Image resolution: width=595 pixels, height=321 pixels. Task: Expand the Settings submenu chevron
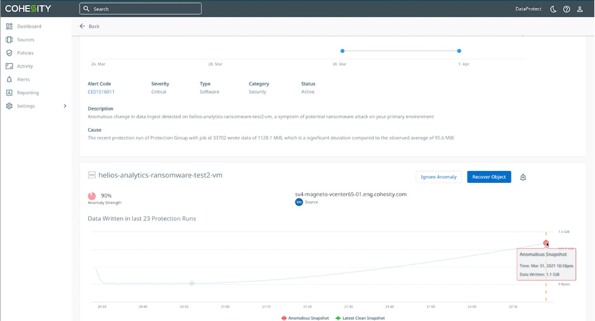pyautogui.click(x=65, y=106)
